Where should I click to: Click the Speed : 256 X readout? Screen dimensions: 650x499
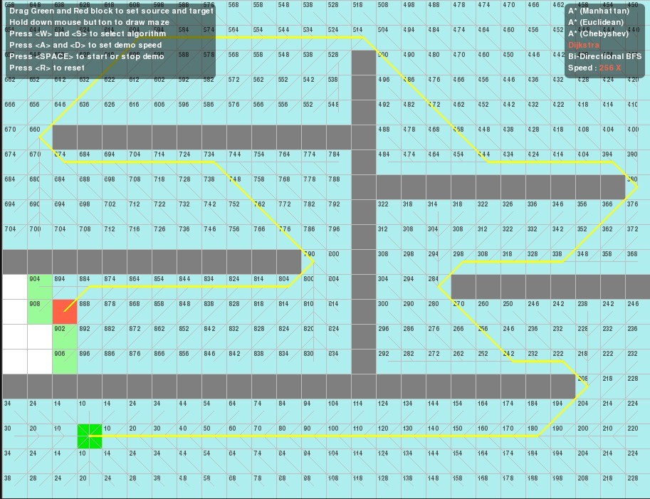click(594, 68)
